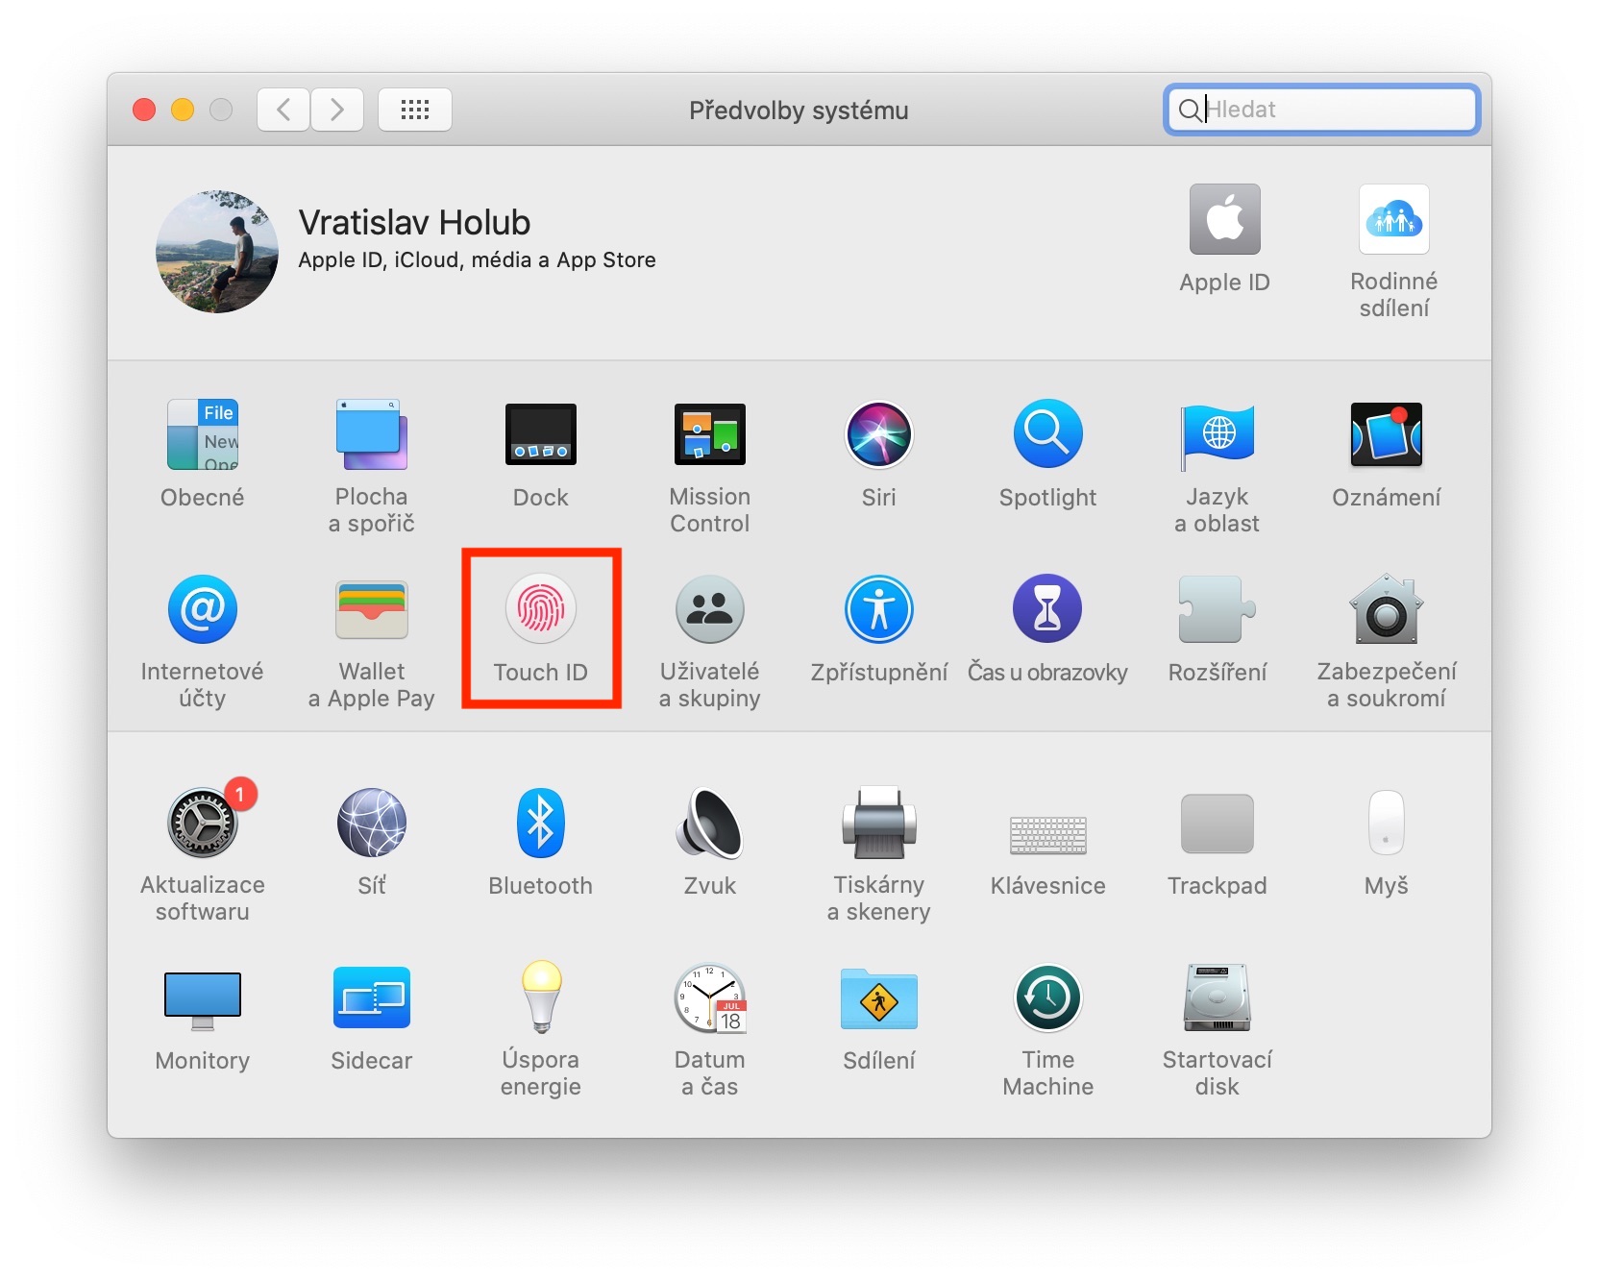Open Datum a čas pane

click(x=710, y=998)
